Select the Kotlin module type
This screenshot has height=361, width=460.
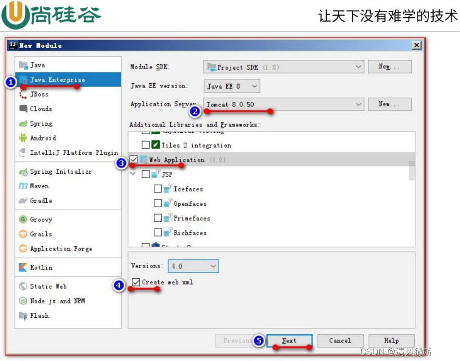point(68,268)
